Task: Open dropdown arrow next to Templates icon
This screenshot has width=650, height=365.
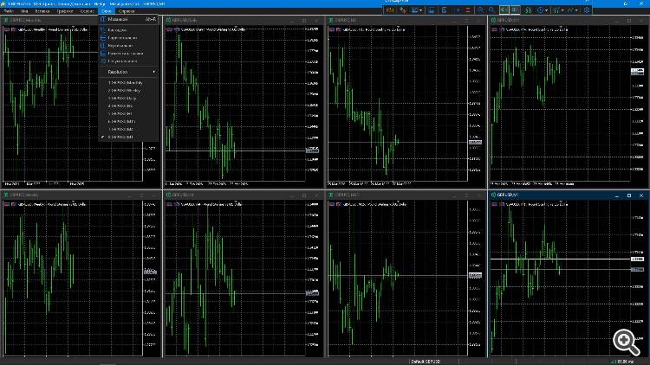Action: pyautogui.click(x=563, y=10)
